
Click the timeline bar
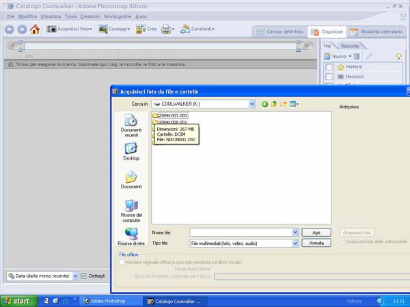tap(160, 46)
